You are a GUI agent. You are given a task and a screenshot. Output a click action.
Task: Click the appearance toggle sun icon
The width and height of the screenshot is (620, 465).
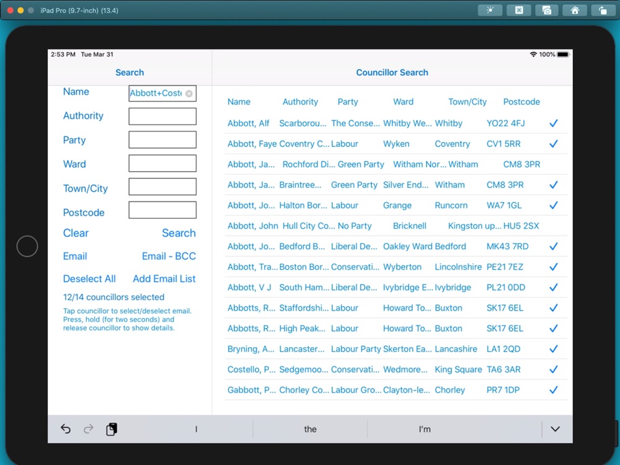pyautogui.click(x=490, y=11)
